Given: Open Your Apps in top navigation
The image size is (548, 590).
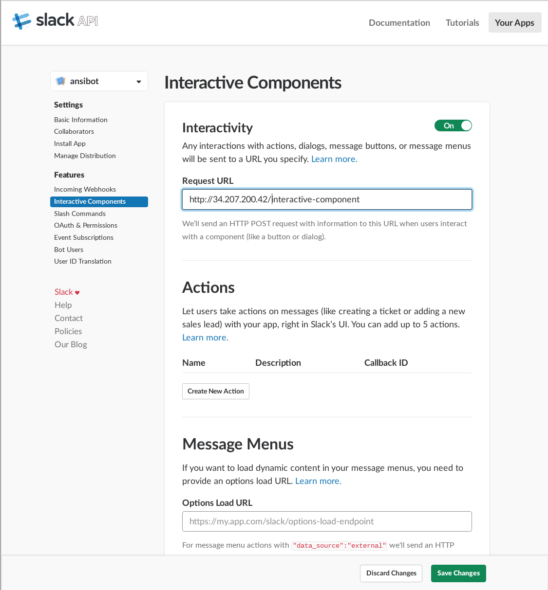Looking at the screenshot, I should coord(514,23).
